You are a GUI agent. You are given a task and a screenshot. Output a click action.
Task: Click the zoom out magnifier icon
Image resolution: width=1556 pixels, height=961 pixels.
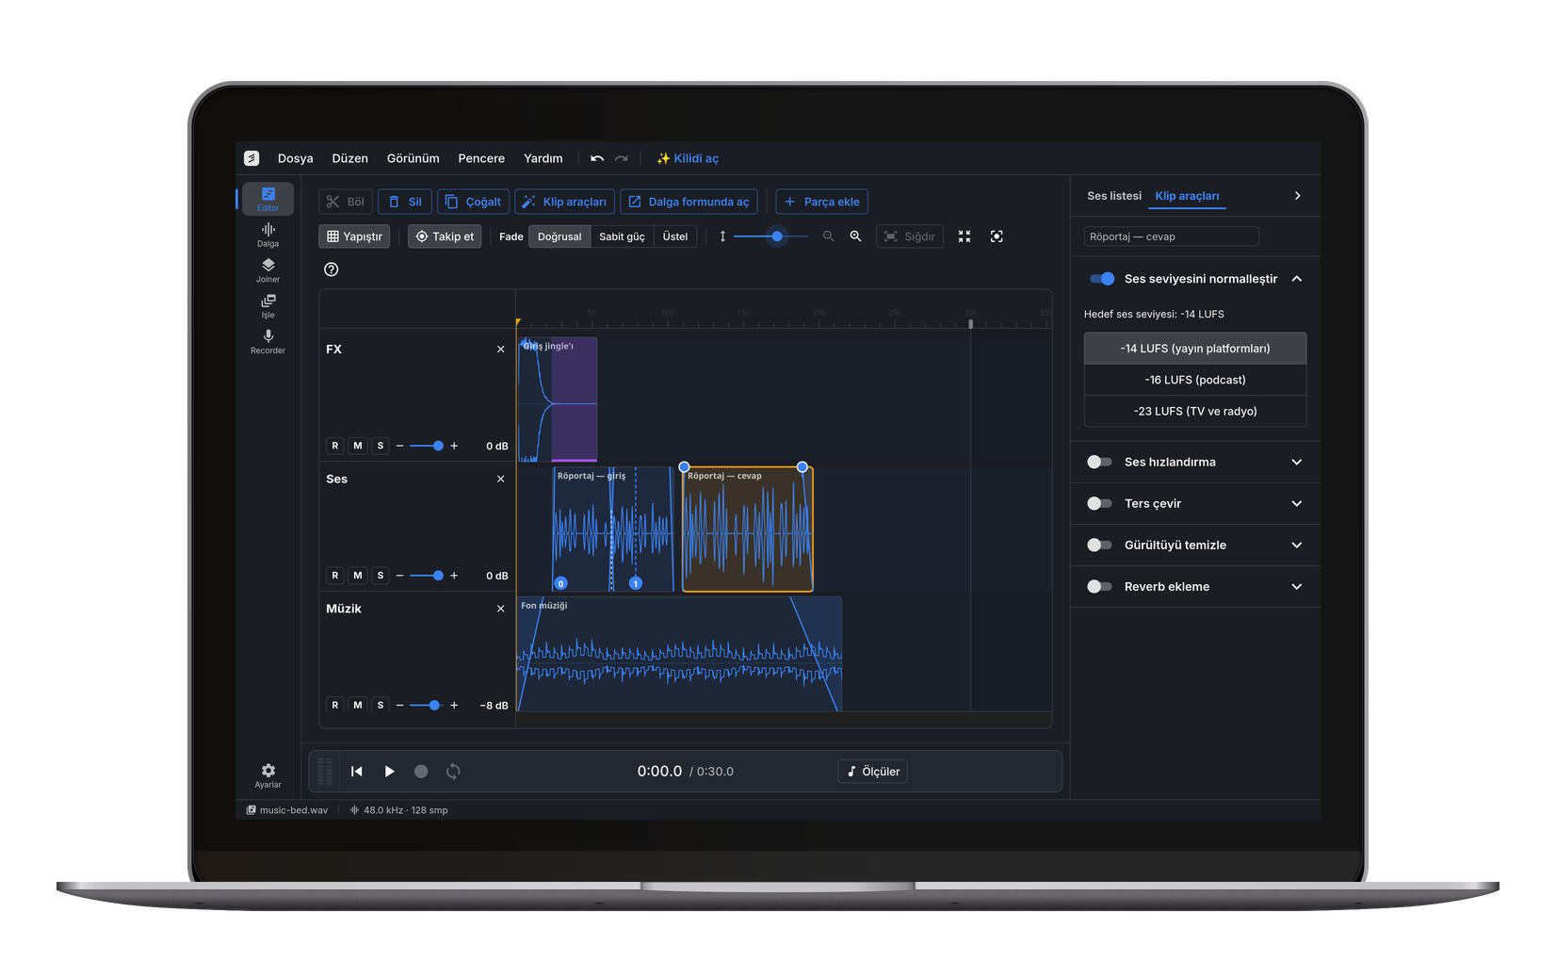(828, 236)
